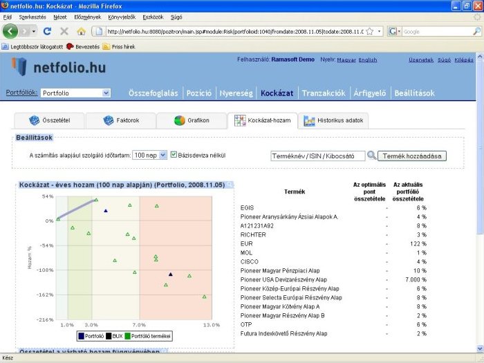This screenshot has height=363, width=484.
Task: Open the Fájl menu
Action: pos(8,17)
